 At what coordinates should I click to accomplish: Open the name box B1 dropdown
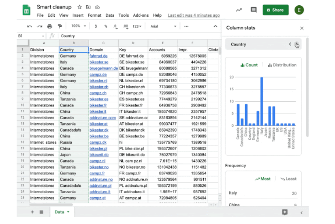(x=43, y=36)
